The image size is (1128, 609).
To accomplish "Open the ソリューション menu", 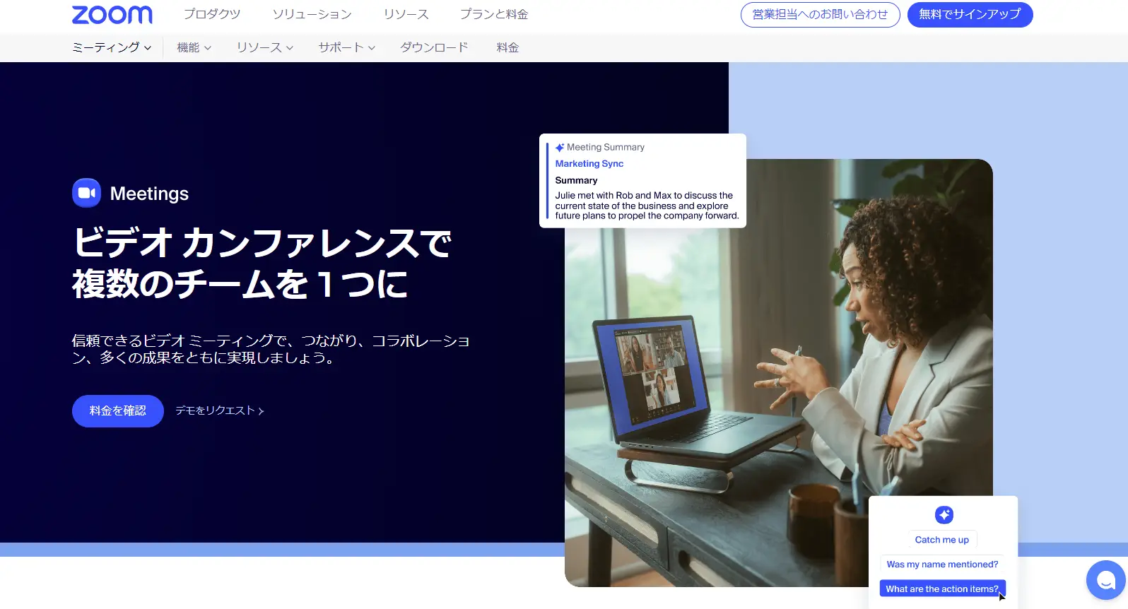I will coord(312,14).
